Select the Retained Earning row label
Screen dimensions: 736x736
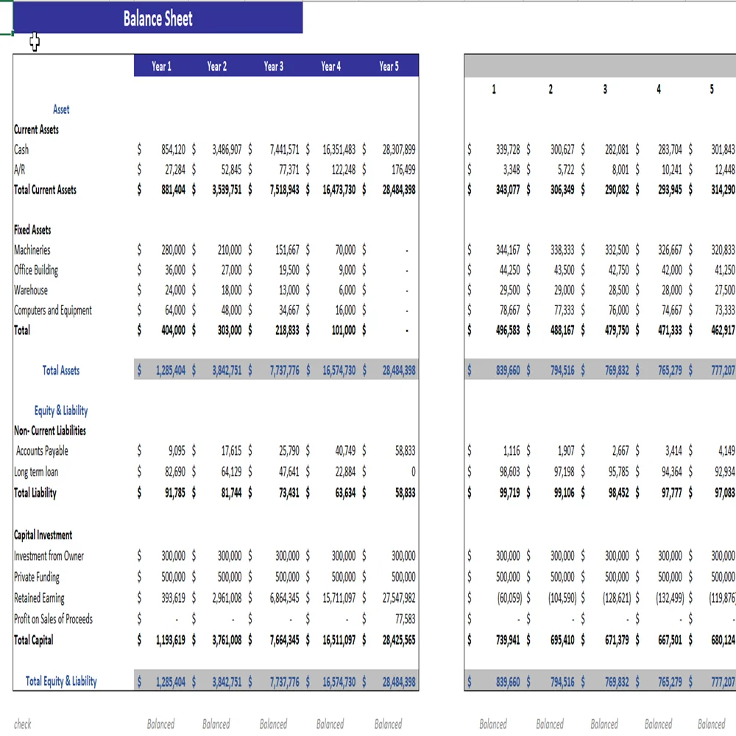pyautogui.click(x=39, y=598)
